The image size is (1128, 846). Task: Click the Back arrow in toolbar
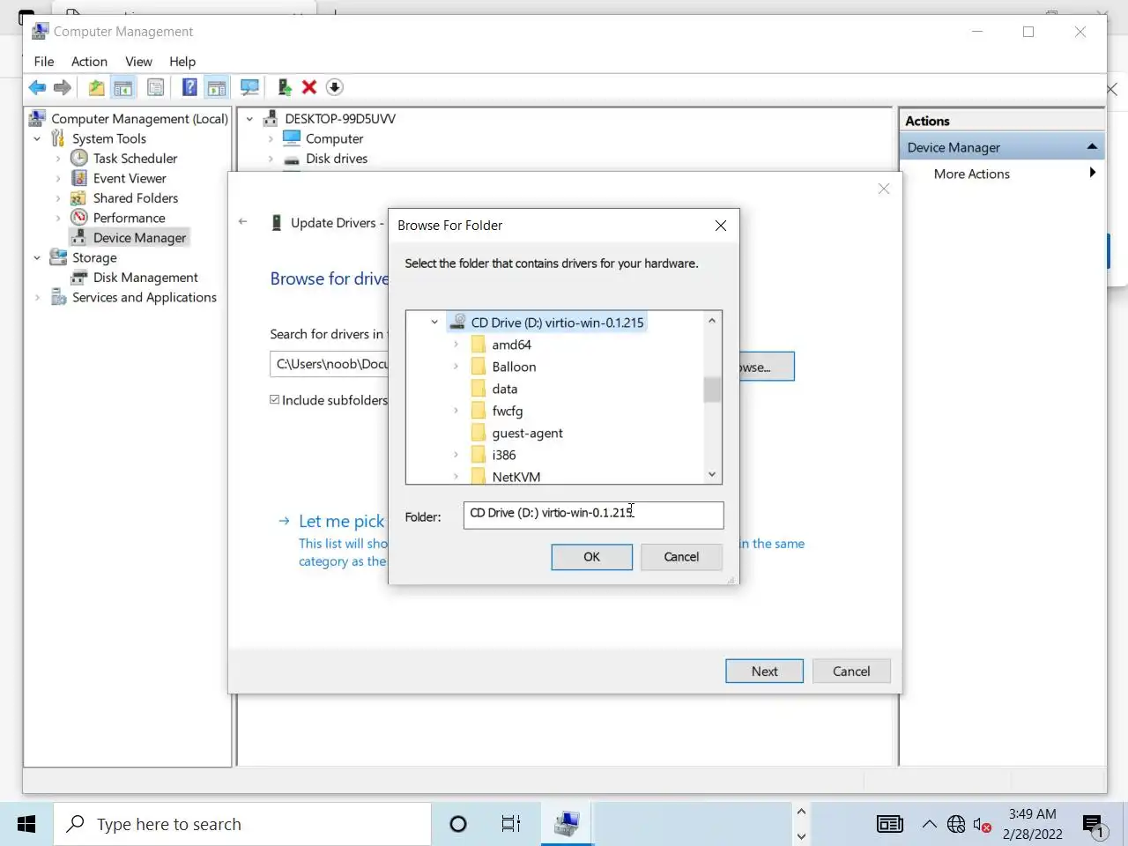37,87
